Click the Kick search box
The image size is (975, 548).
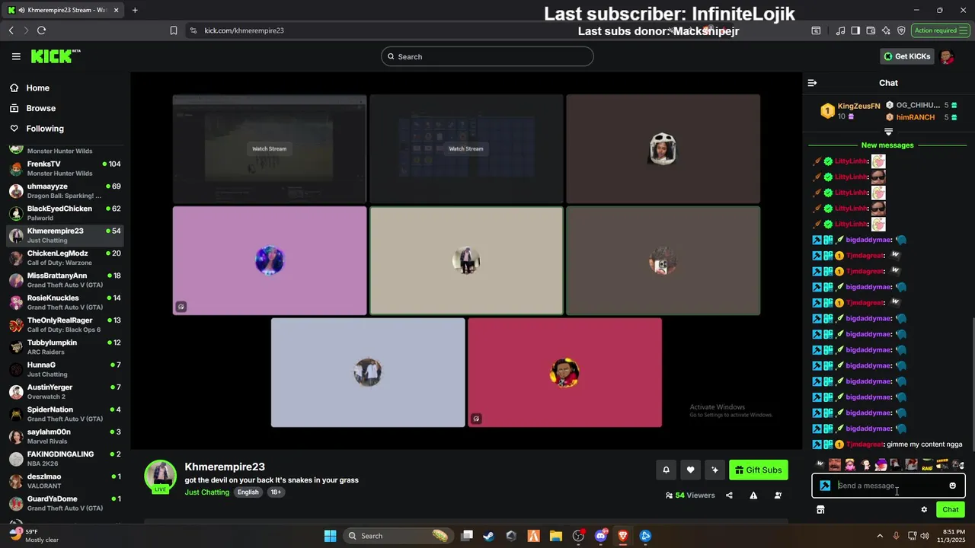tap(487, 56)
